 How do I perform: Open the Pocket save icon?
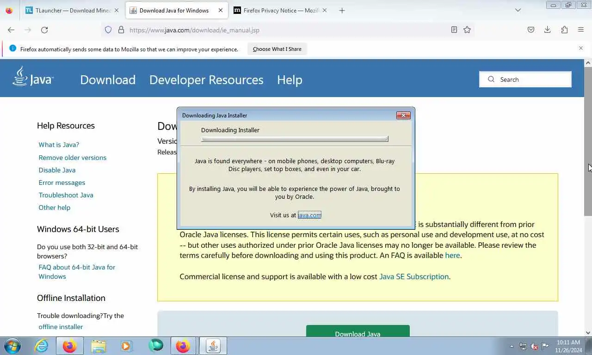(x=531, y=30)
